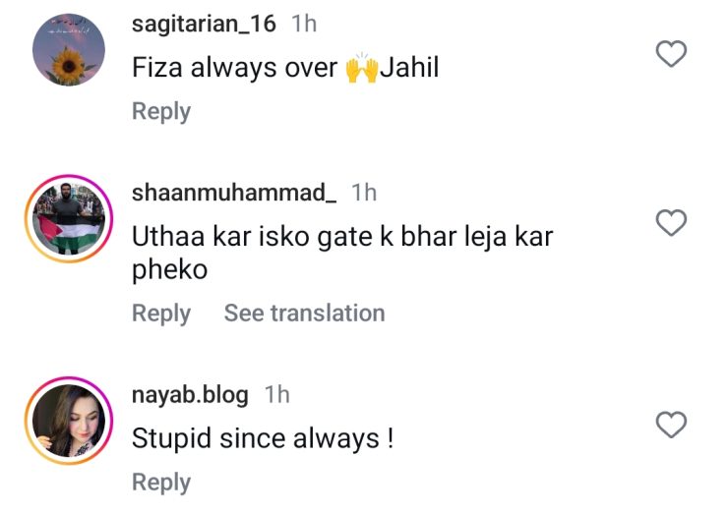Reply to shaanmuhammad_'s comment
This screenshot has height=513, width=728.
click(161, 313)
